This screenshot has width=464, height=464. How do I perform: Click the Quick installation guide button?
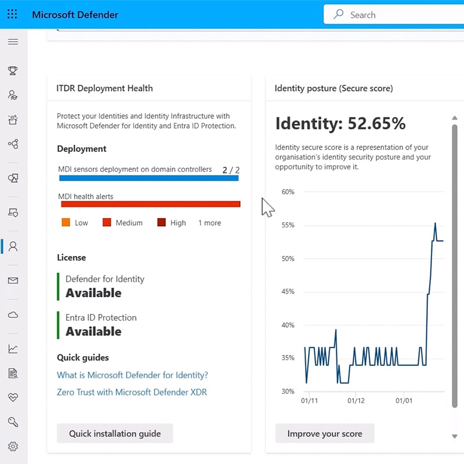[114, 433]
